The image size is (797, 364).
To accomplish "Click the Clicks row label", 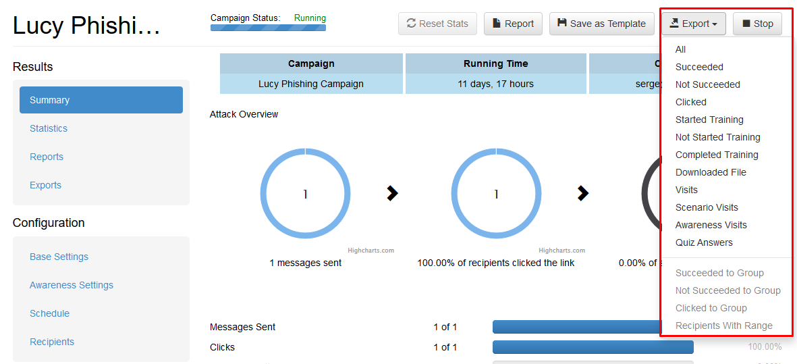I will [x=222, y=347].
